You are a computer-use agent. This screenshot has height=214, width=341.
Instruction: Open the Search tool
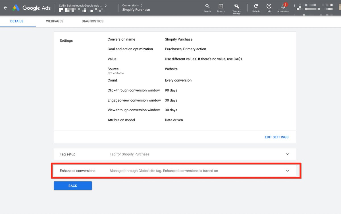(x=207, y=8)
